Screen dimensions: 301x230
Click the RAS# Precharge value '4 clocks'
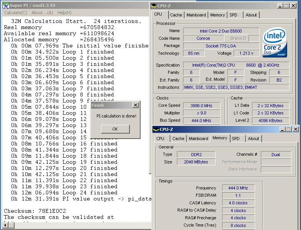coord(238,218)
